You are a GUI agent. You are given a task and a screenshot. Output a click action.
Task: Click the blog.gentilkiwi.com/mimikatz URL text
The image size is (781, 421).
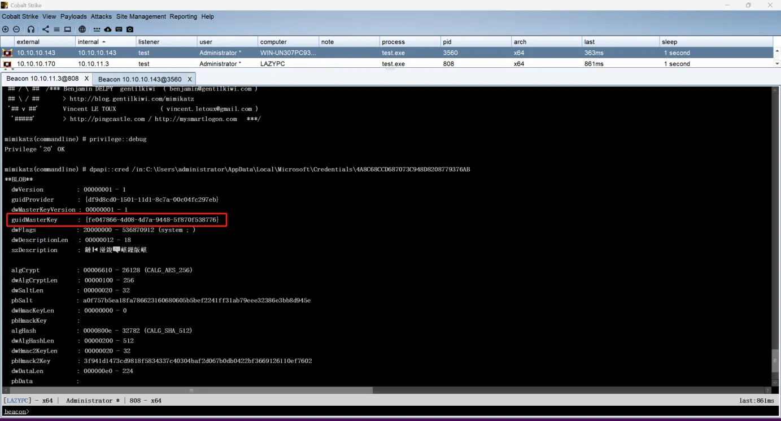[132, 99]
